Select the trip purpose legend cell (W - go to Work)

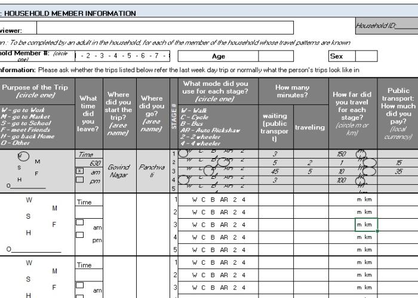[37, 126]
